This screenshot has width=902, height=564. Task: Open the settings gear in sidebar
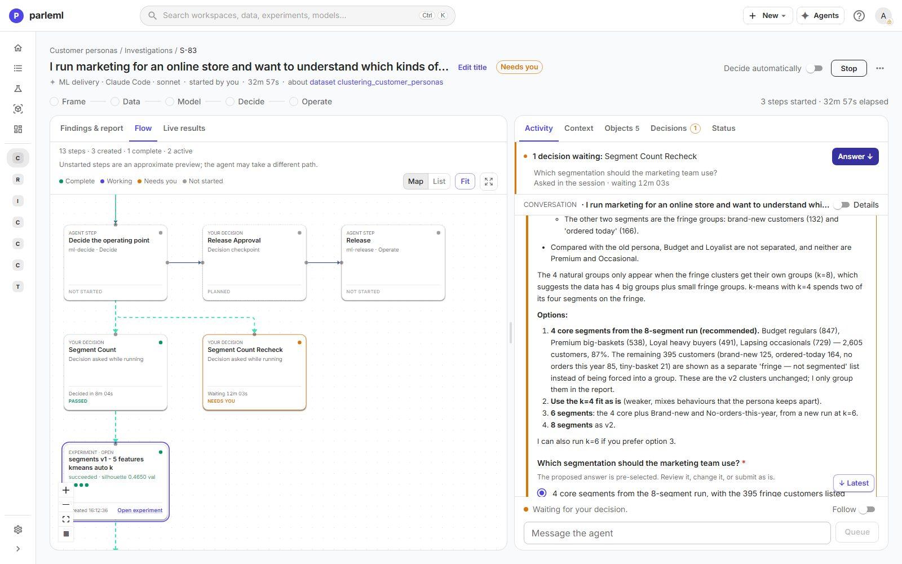[18, 530]
